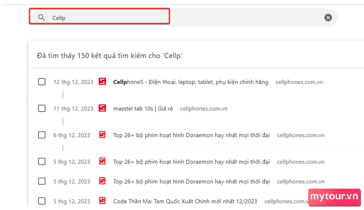
Task: Click date '6 thg 12, 2023'
Action: 72,135
